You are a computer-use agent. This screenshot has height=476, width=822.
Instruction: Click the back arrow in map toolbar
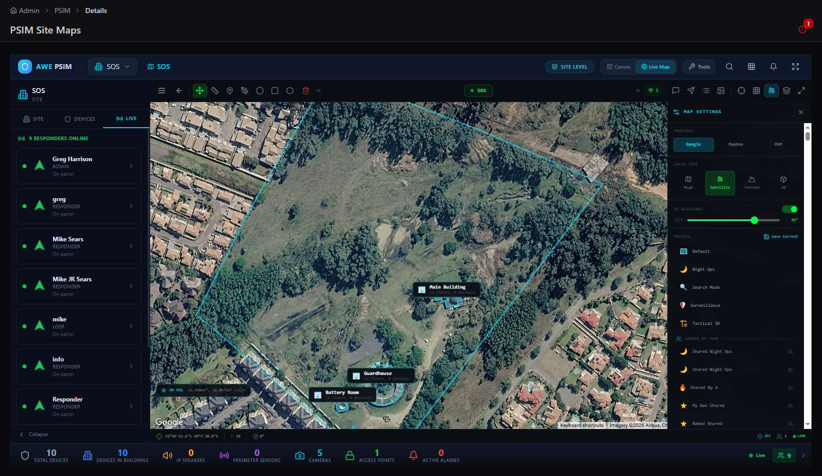[179, 91]
